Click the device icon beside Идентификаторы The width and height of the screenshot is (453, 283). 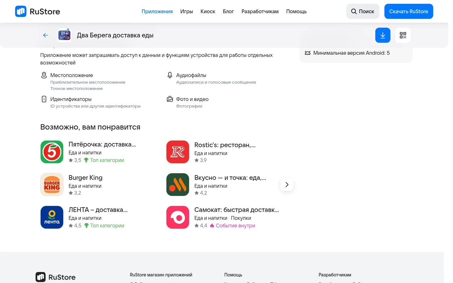pyautogui.click(x=44, y=99)
